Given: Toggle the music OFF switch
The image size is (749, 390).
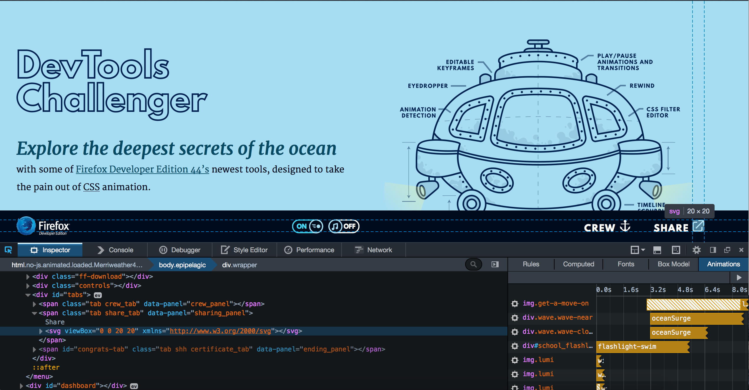Looking at the screenshot, I should [344, 226].
